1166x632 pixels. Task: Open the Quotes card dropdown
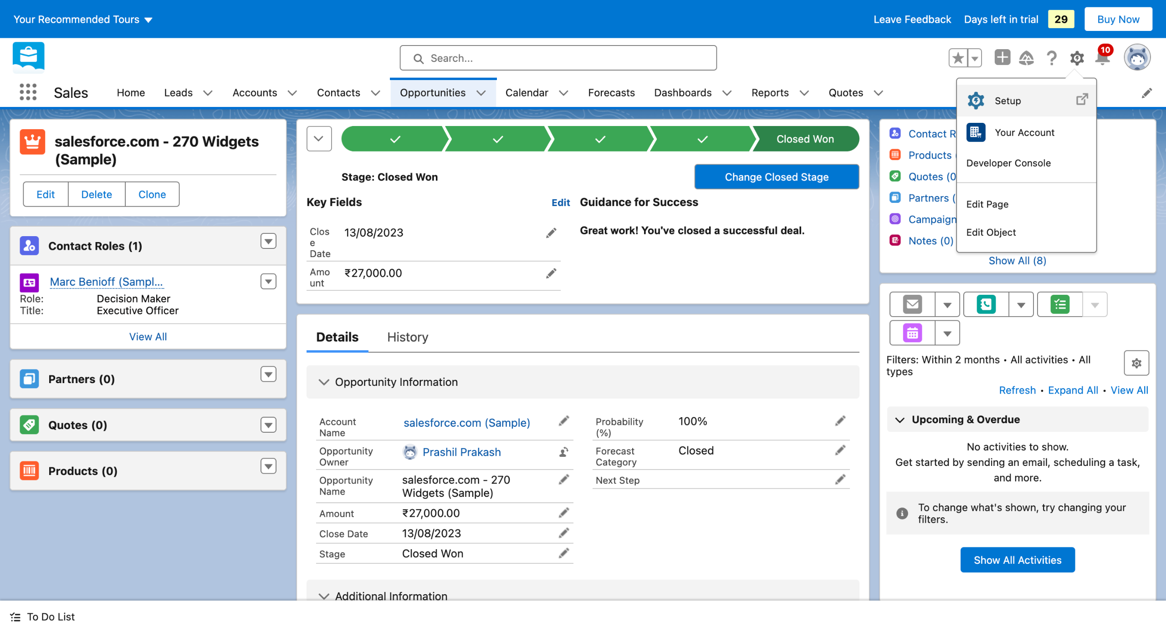(x=268, y=425)
